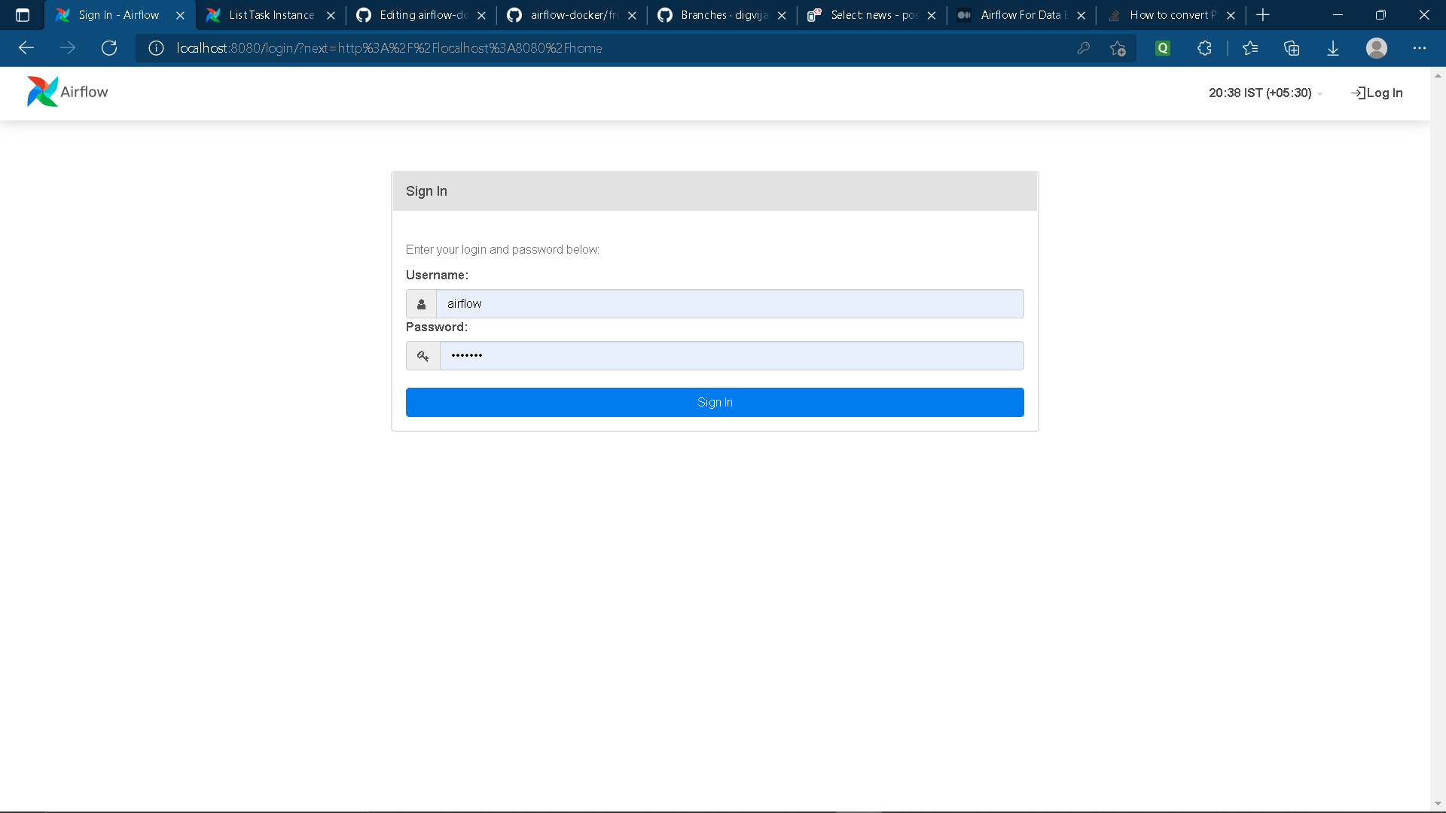Open the browser Settings and more menu
The height and width of the screenshot is (813, 1446).
tap(1420, 47)
